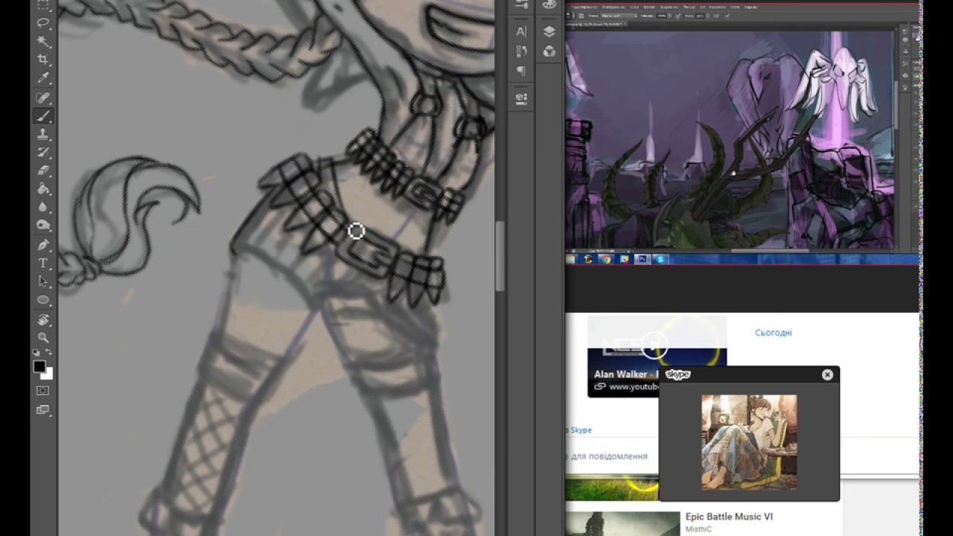Image resolution: width=953 pixels, height=536 pixels.
Task: Click the Skype icon in the recorded taskbar
Action: 660,259
